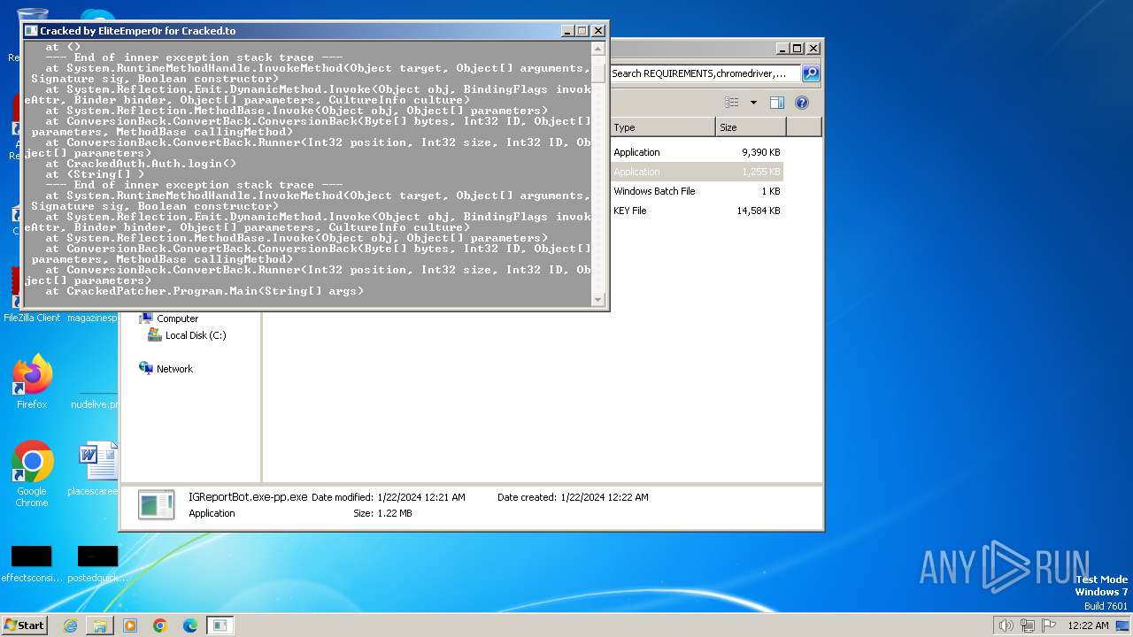The height and width of the screenshot is (637, 1133).
Task: Open the view options dropdown arrow
Action: pos(753,103)
